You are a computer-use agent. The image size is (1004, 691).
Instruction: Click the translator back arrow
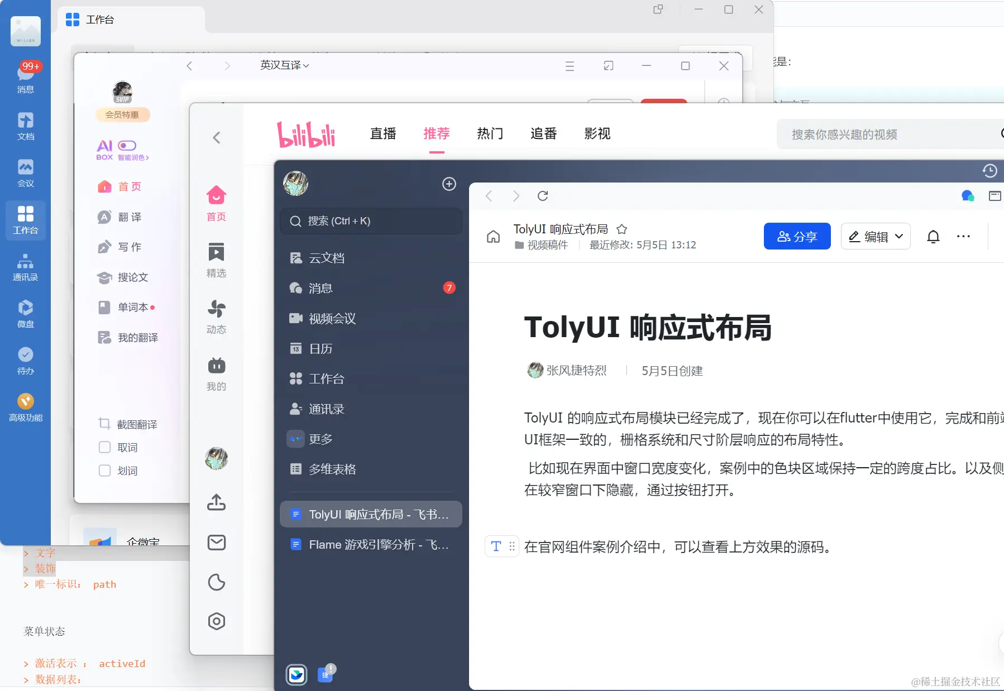(189, 66)
